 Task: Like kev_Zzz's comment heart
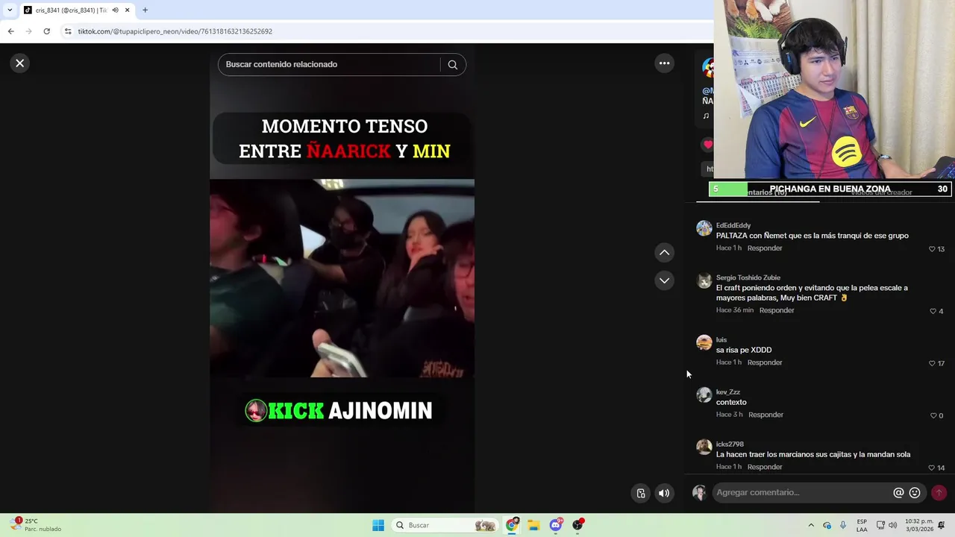tap(933, 415)
